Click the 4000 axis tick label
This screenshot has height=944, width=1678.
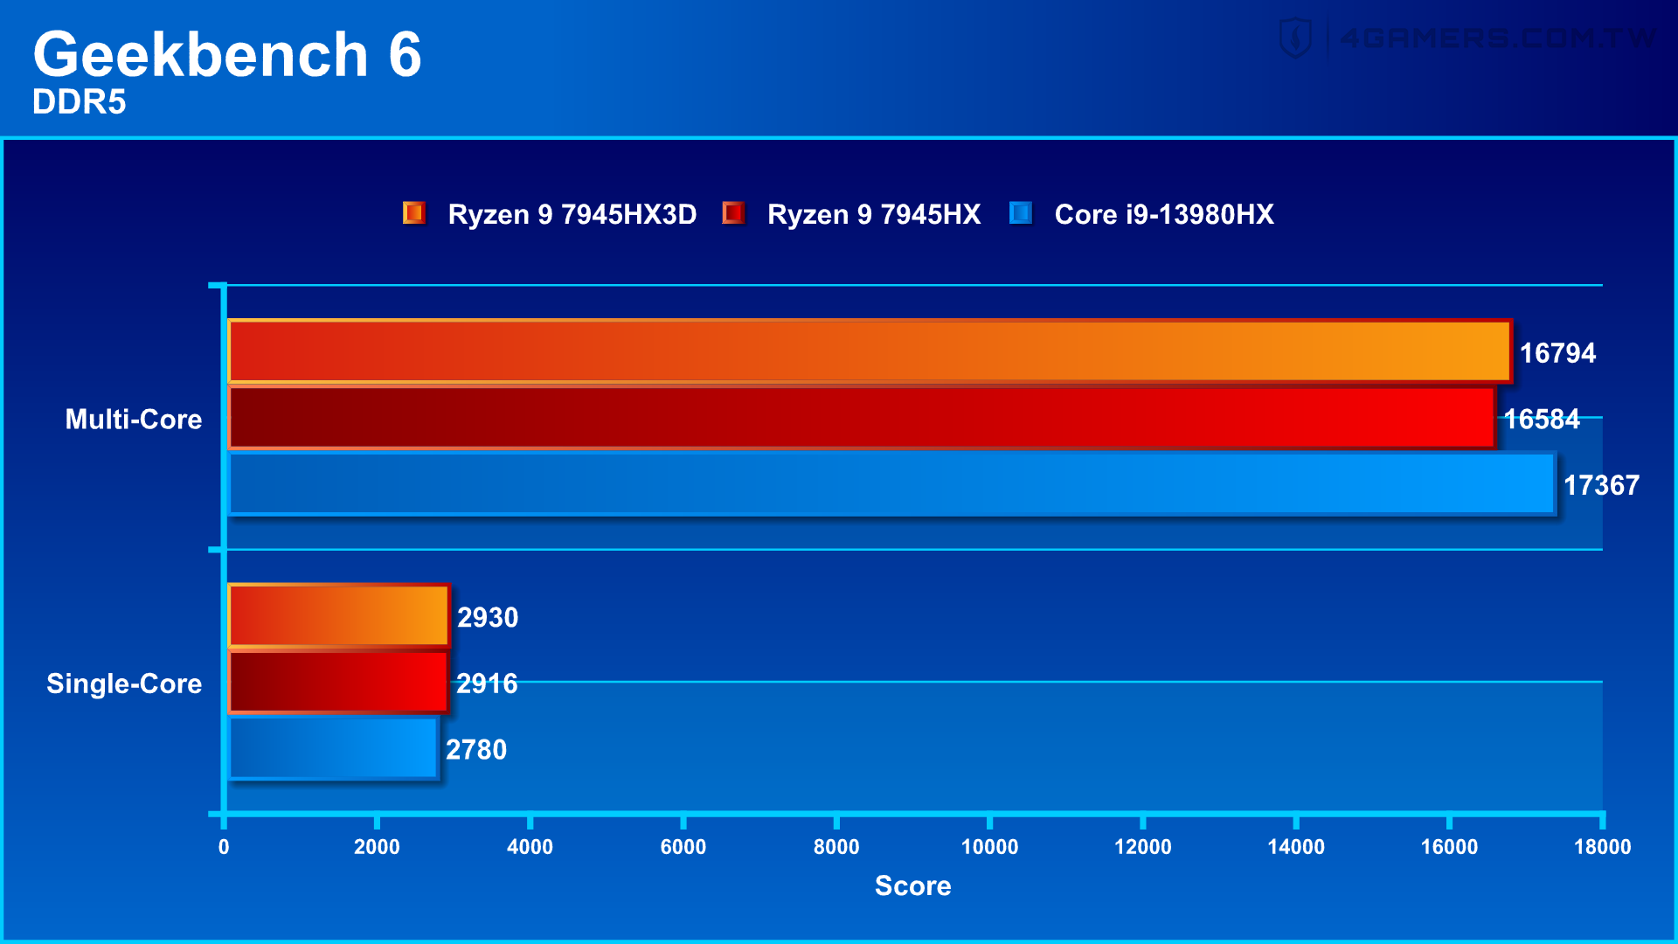[530, 847]
